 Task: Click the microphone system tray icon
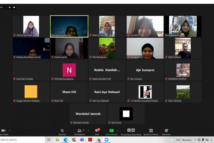(x=203, y=140)
